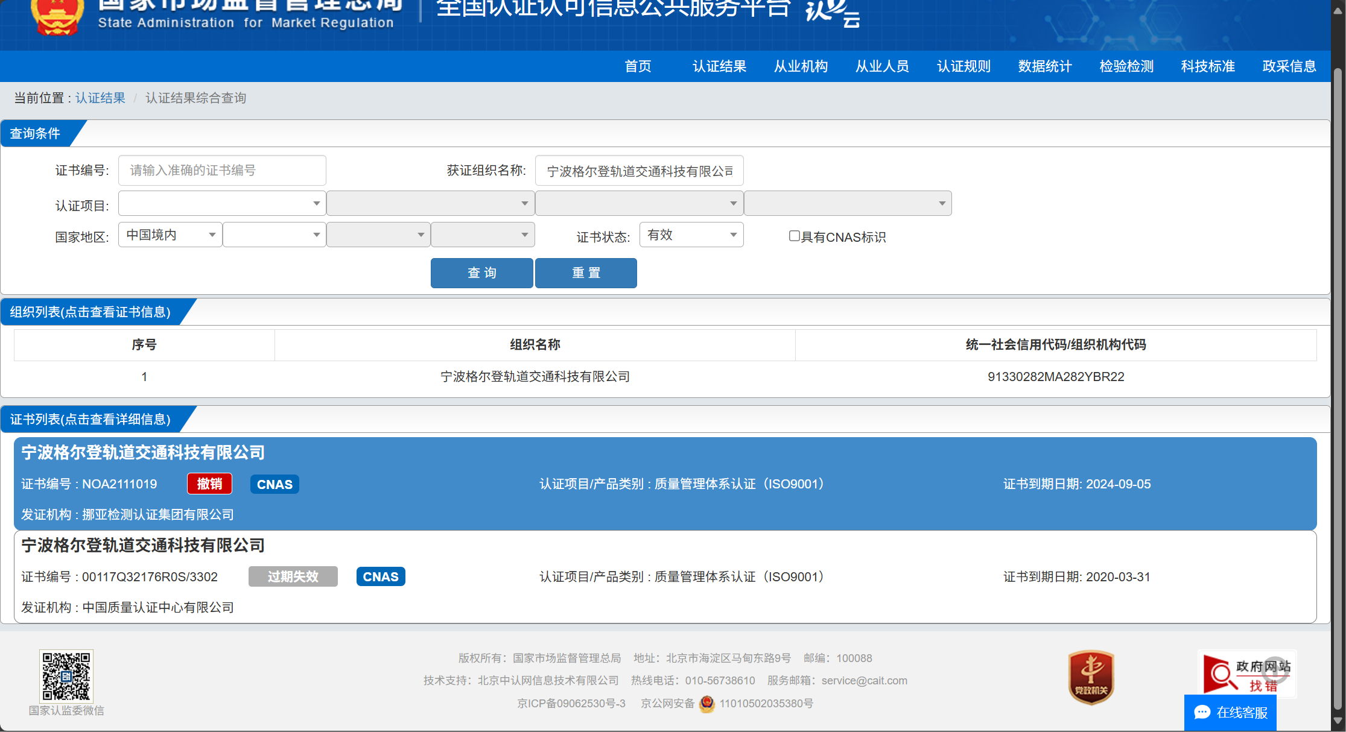
Task: Open the 中国境内 country dropdown
Action: [x=170, y=235]
